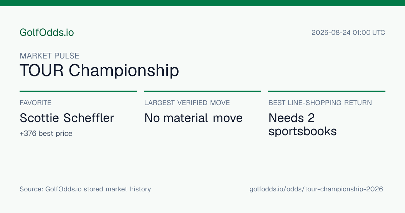Click the 2026-08-24 01:00 UTC timestamp

[x=348, y=33]
